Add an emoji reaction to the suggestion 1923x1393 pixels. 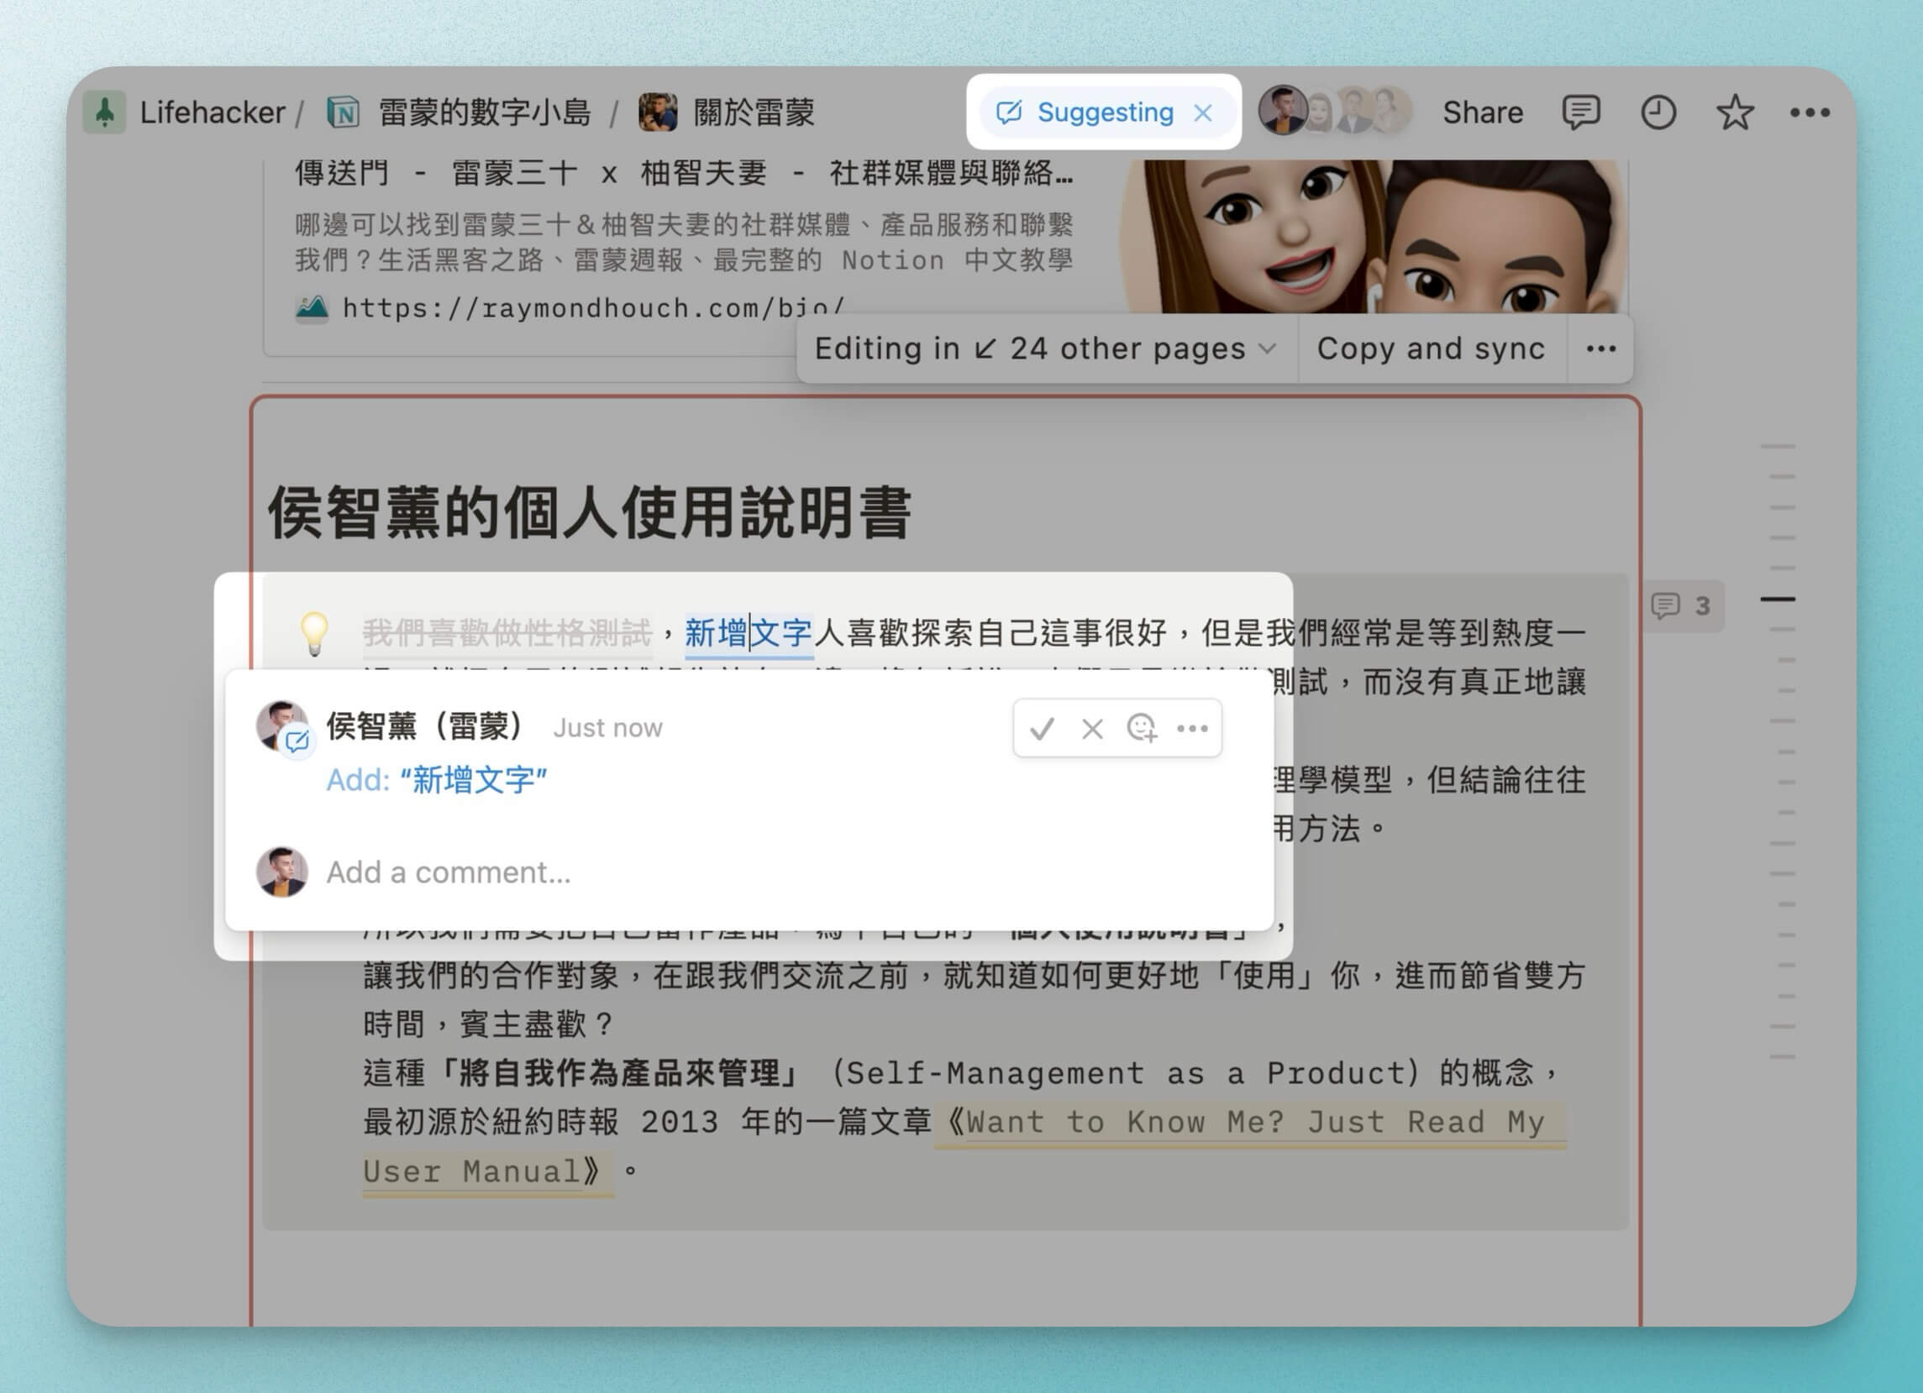tap(1142, 728)
